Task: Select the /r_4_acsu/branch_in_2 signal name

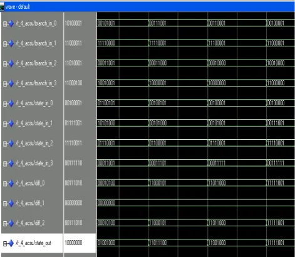Action: pyautogui.click(x=36, y=63)
